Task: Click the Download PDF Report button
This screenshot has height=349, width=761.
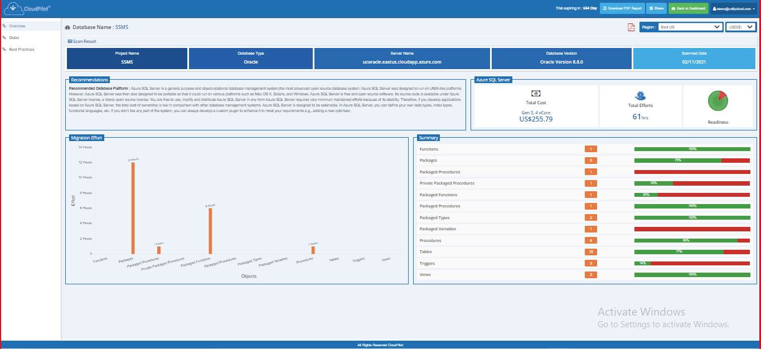Action: click(x=622, y=9)
